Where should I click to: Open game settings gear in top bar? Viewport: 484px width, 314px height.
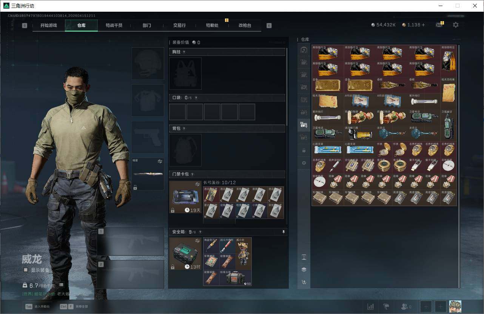point(456,25)
